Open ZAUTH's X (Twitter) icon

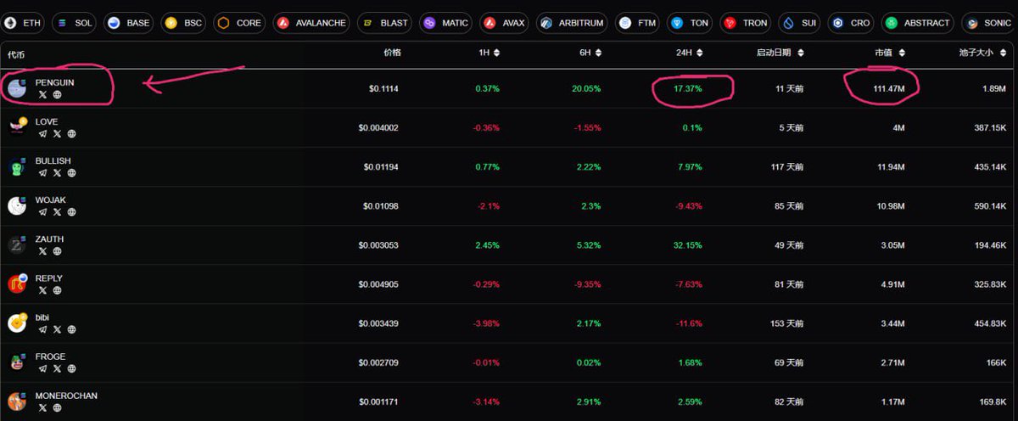(43, 251)
